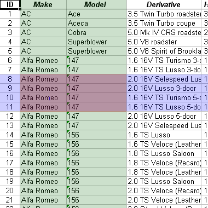The width and height of the screenshot is (208, 208).
Task: Select Alfa Romeo cell in row 10
Action: click(43, 97)
